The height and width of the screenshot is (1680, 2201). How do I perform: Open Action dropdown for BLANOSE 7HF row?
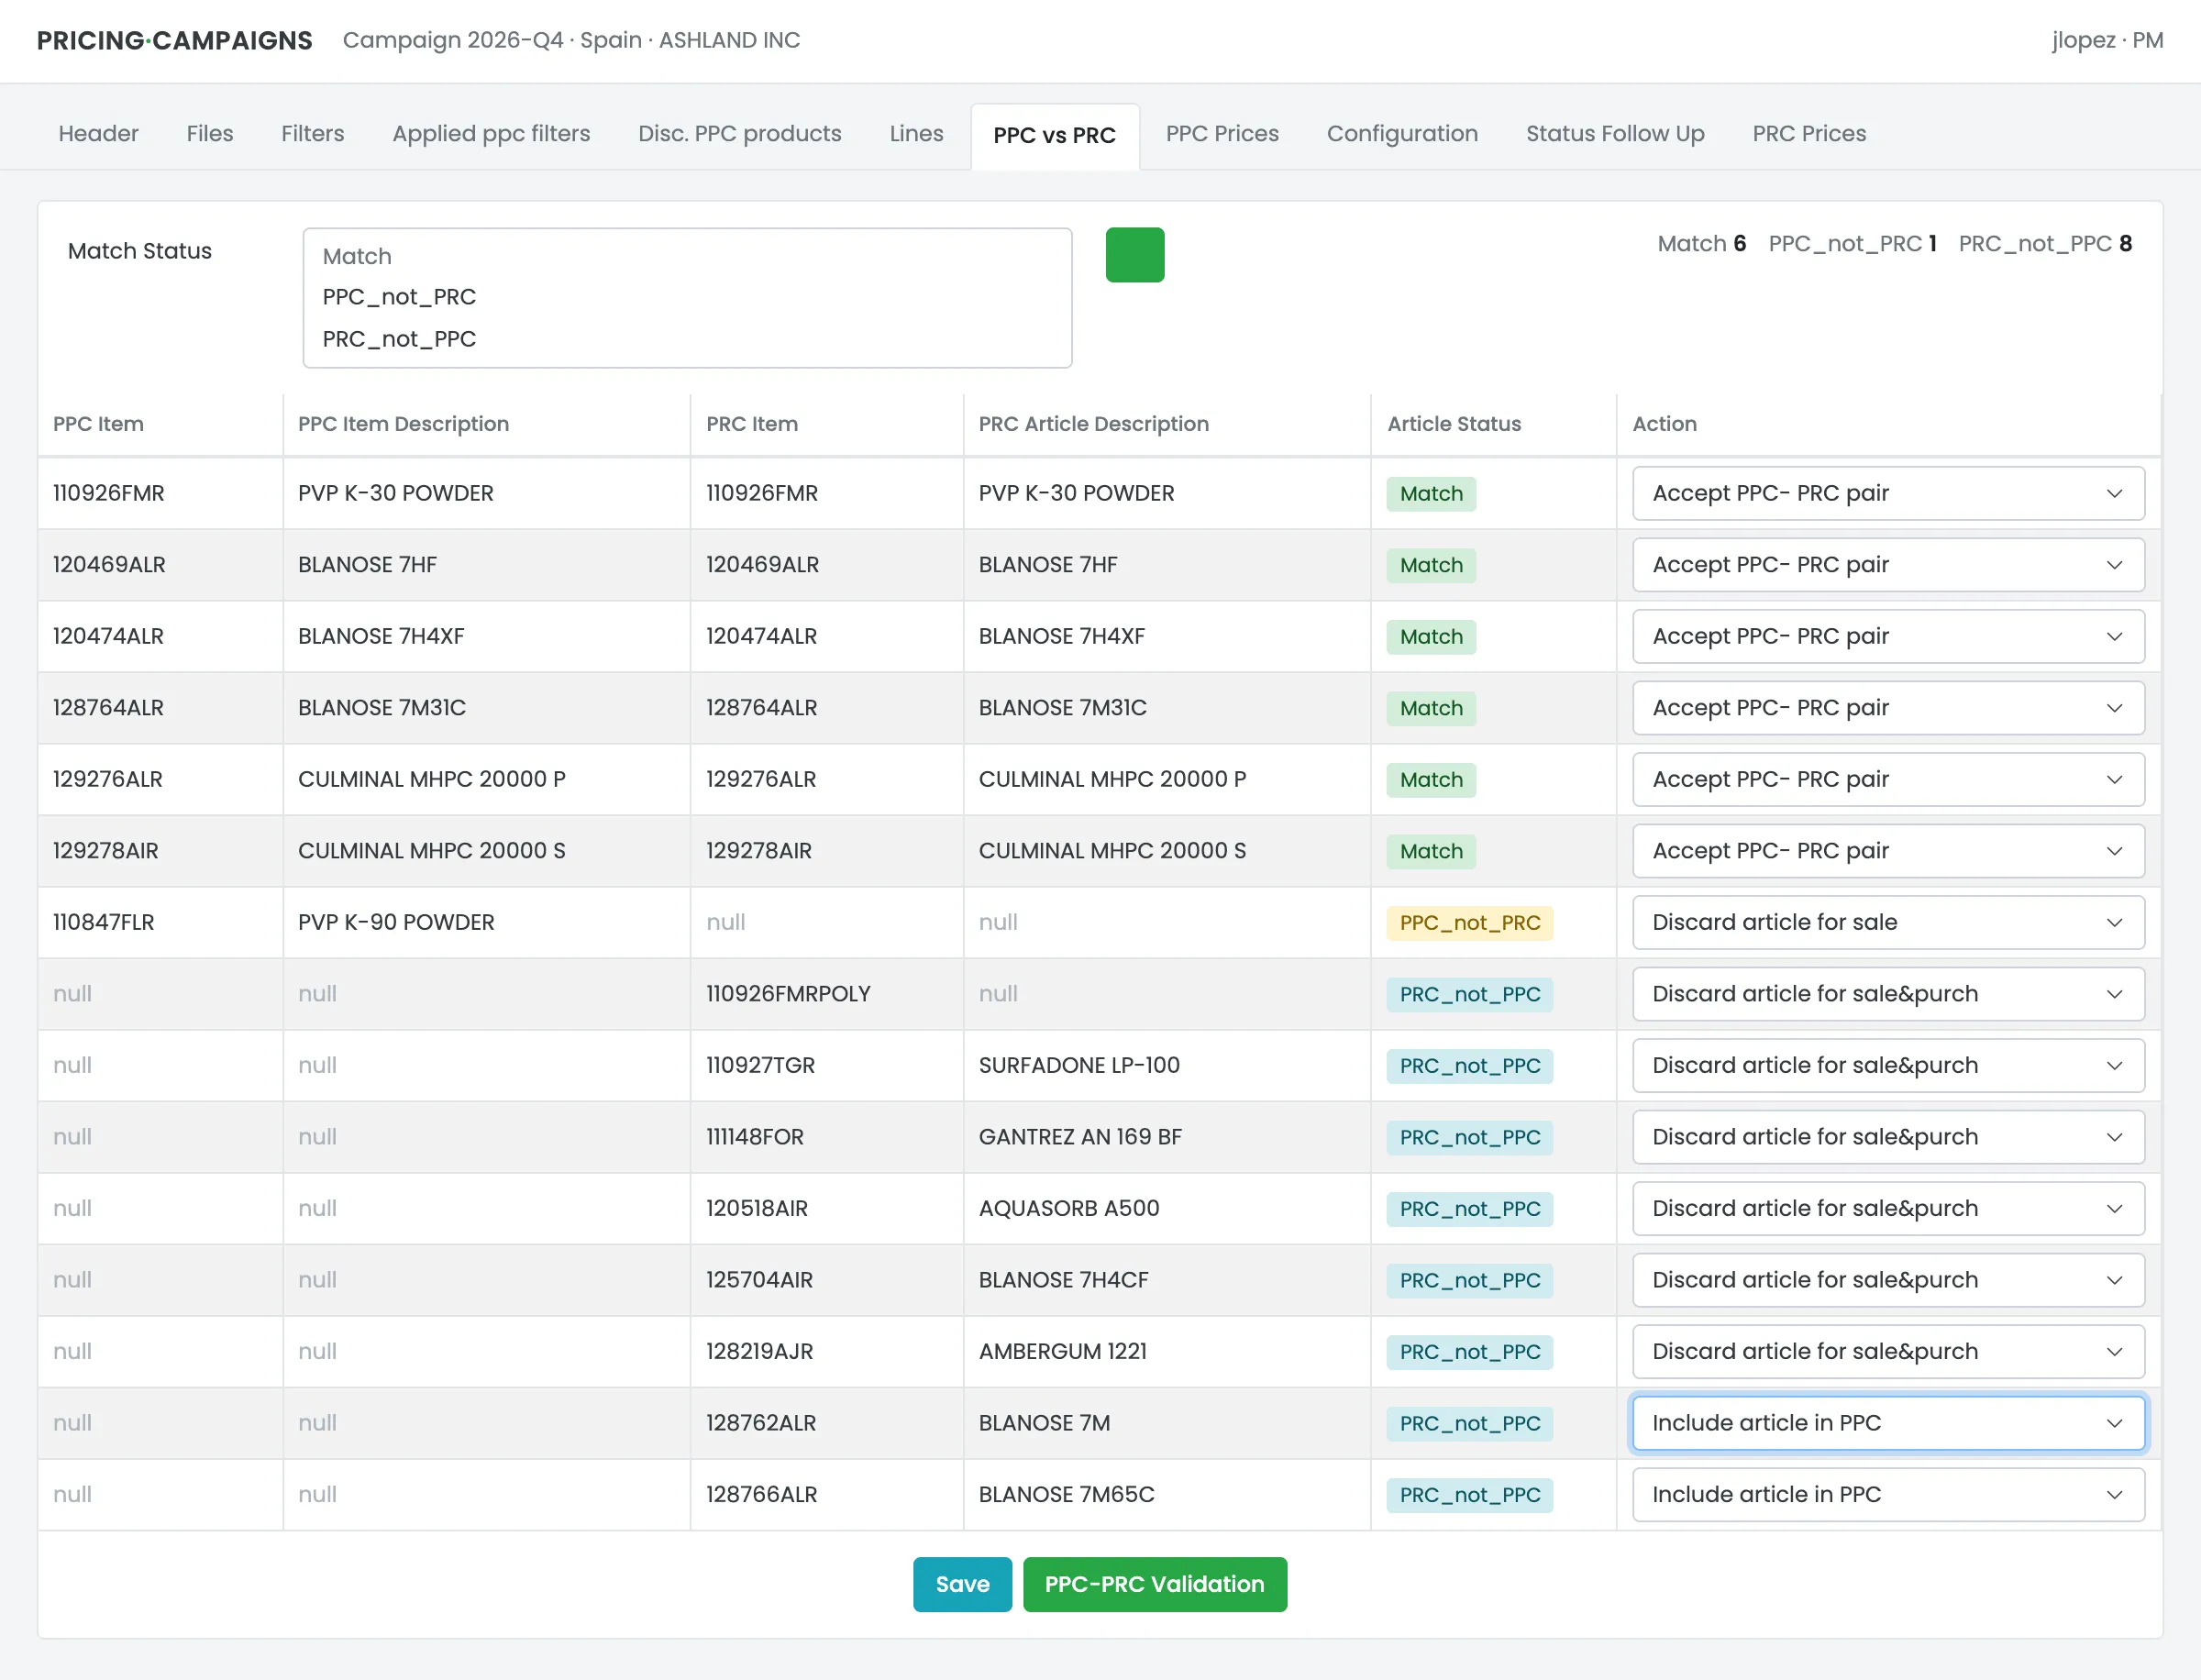1888,565
